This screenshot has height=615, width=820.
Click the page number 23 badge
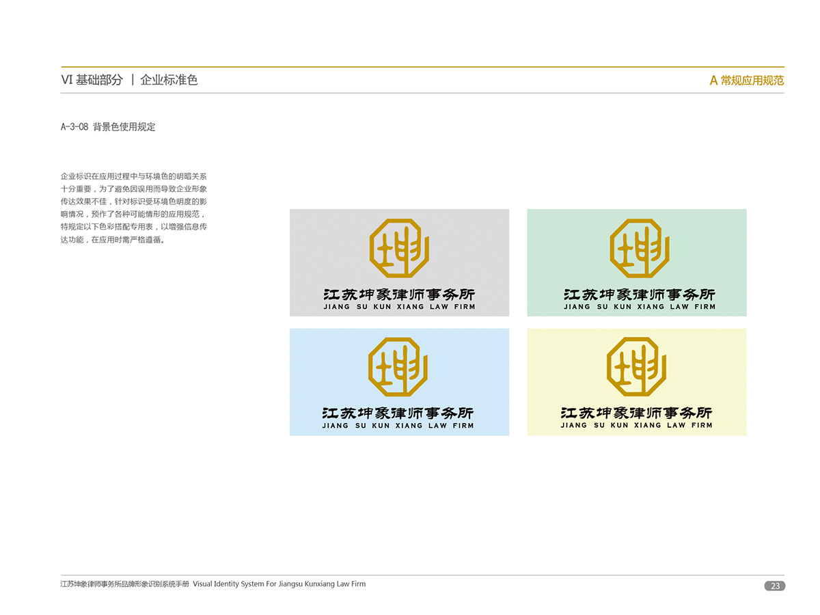click(775, 586)
